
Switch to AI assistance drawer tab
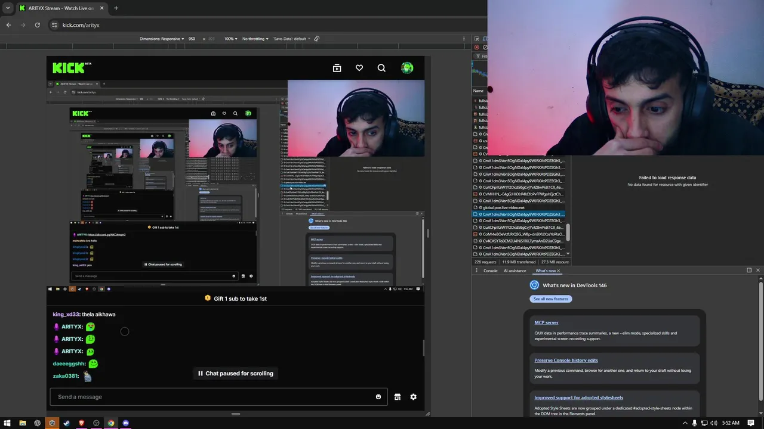[x=515, y=271]
